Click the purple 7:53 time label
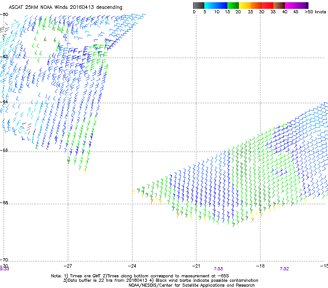Image resolution: width=328 pixels, height=288 pixels. coord(218,269)
